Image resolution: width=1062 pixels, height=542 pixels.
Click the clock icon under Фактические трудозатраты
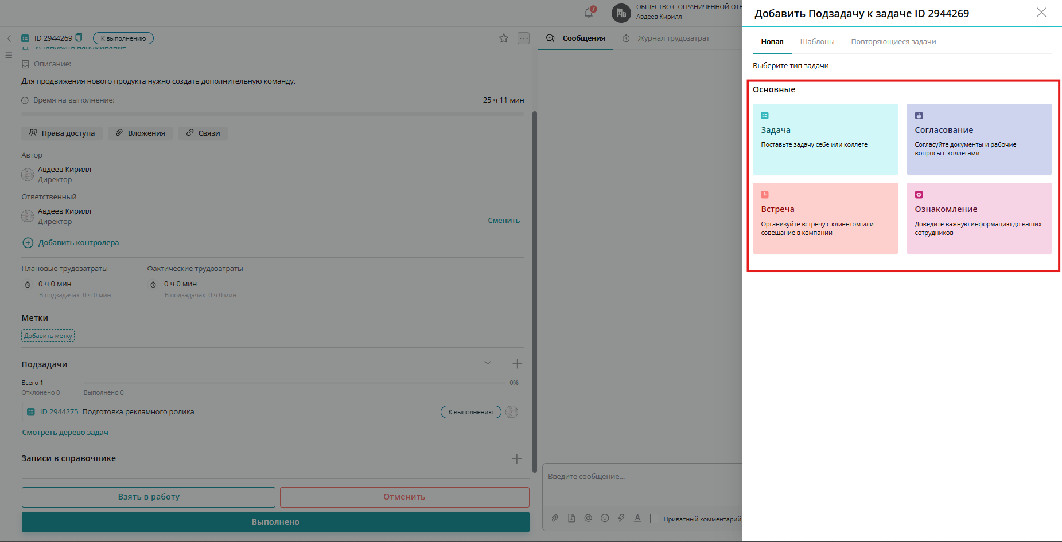click(x=153, y=284)
